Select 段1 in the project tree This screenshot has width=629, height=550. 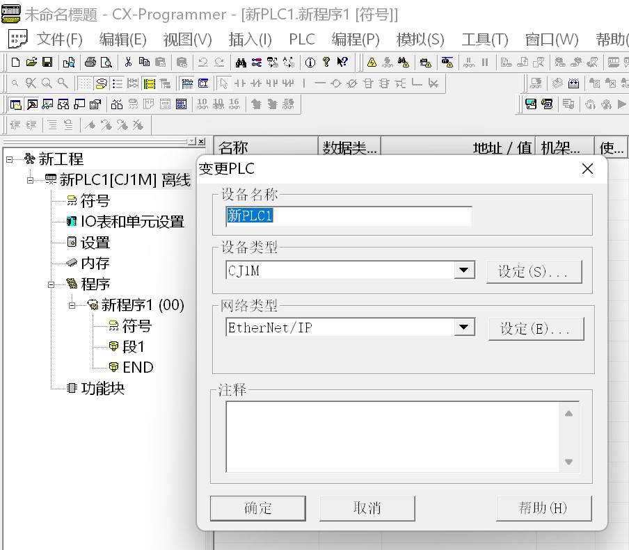tap(133, 347)
